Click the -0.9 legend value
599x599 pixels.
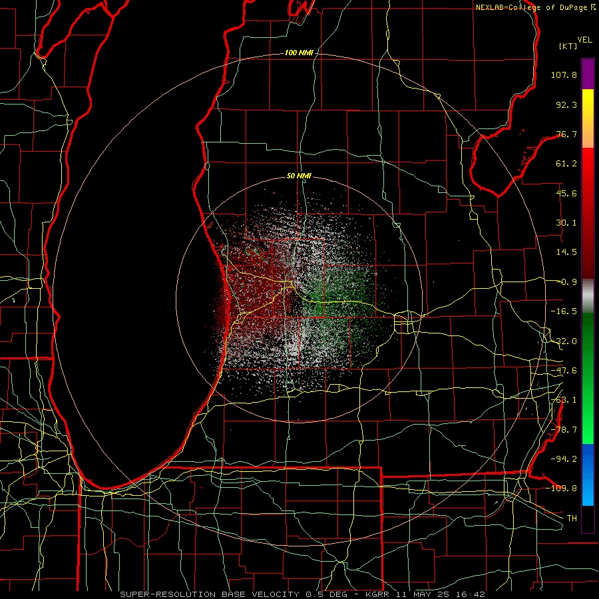click(x=566, y=282)
